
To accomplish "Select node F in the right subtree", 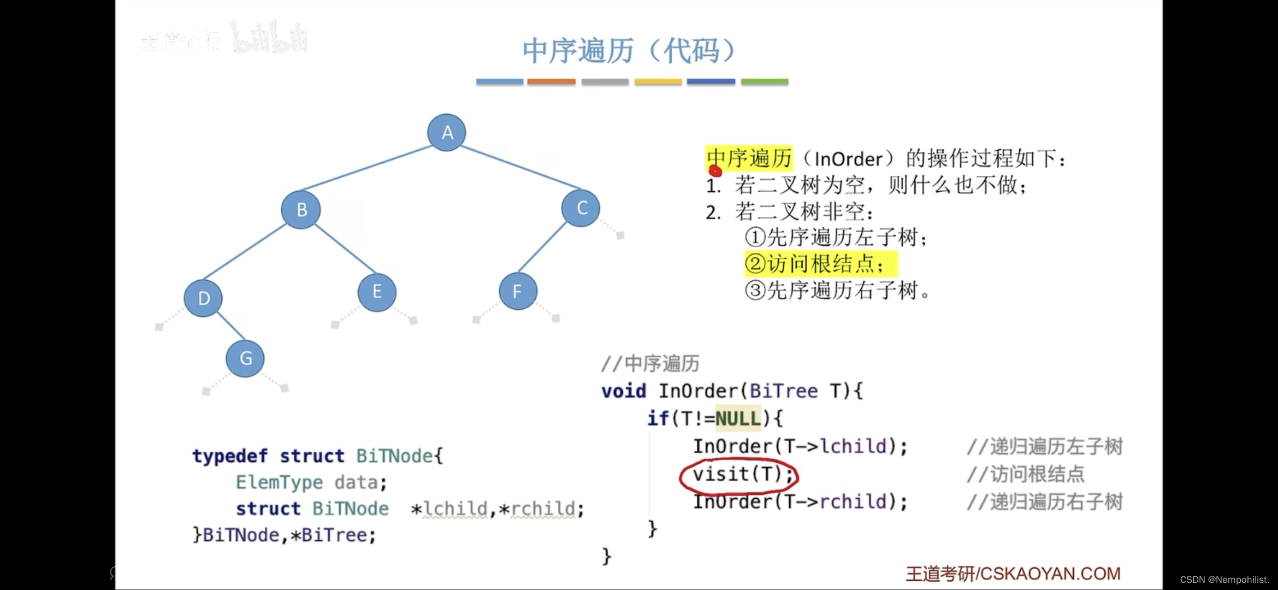I will pos(518,291).
